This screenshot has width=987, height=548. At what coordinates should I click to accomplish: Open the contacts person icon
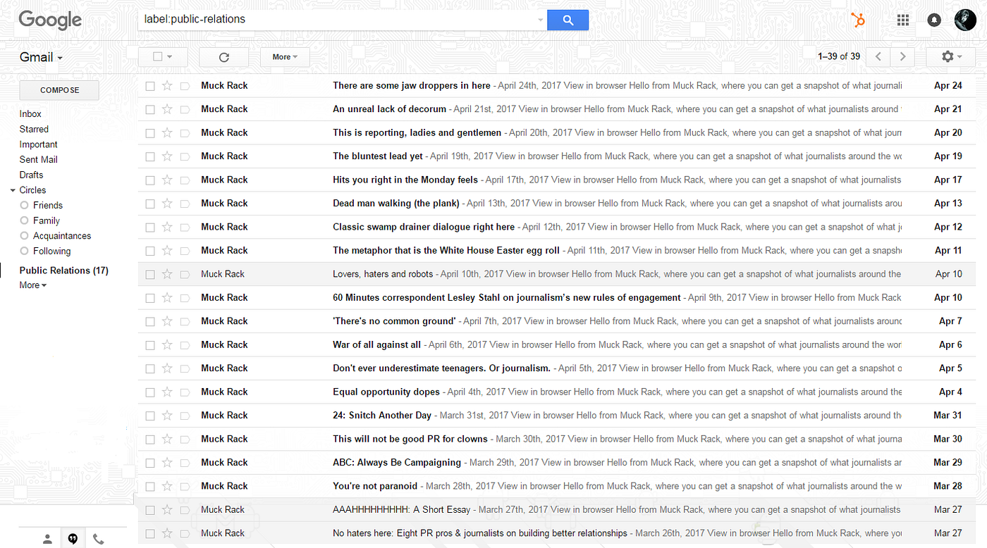tap(47, 539)
